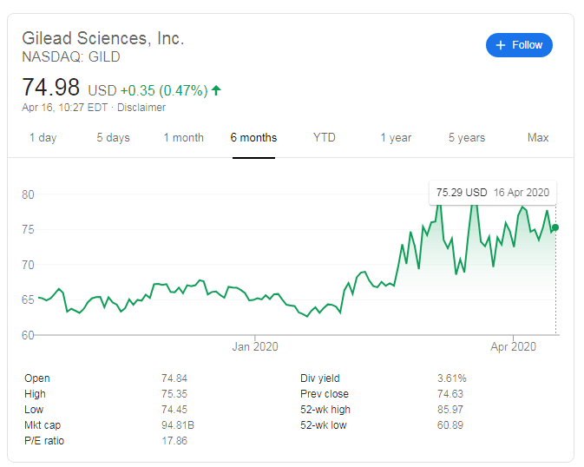Open the Disclaimer link

[x=141, y=108]
